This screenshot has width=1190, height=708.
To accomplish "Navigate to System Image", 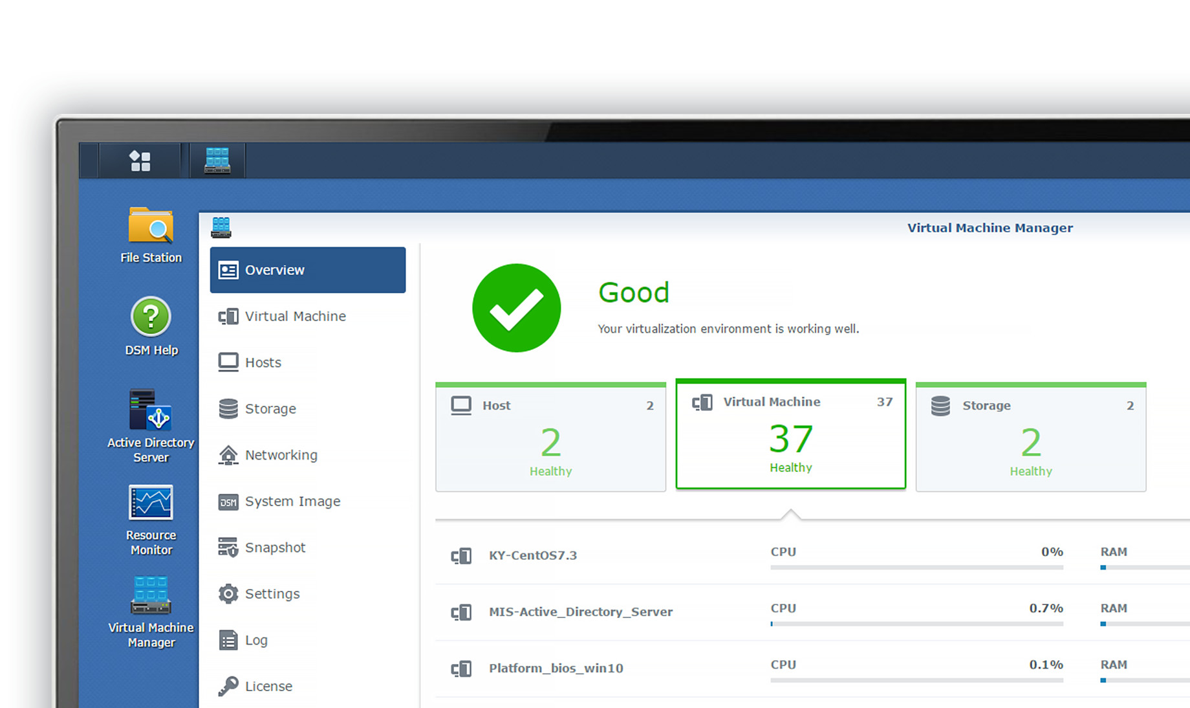I will [x=308, y=502].
